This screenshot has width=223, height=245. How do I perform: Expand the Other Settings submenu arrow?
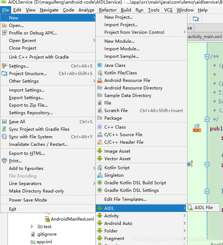[x=94, y=81]
